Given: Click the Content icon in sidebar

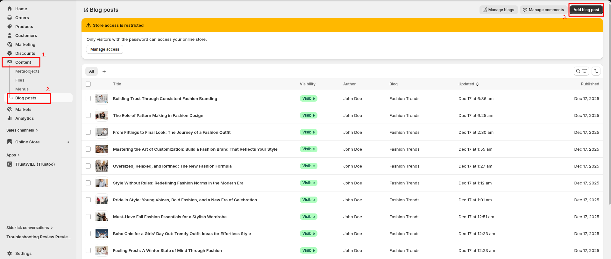Looking at the screenshot, I should 10,62.
